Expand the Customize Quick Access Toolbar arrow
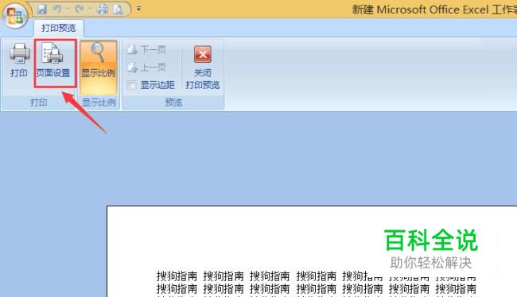The width and height of the screenshot is (517, 297). point(139,9)
